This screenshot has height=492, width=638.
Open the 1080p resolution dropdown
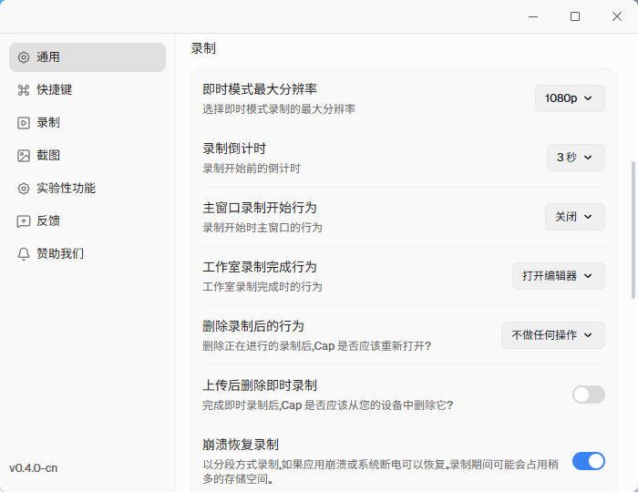tap(570, 98)
